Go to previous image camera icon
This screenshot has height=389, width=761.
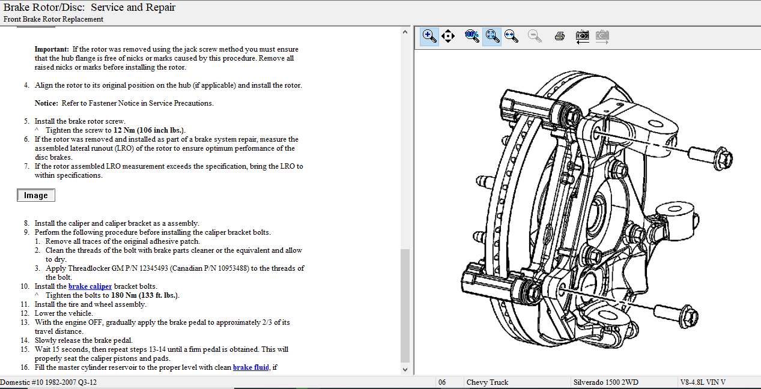[x=582, y=36]
